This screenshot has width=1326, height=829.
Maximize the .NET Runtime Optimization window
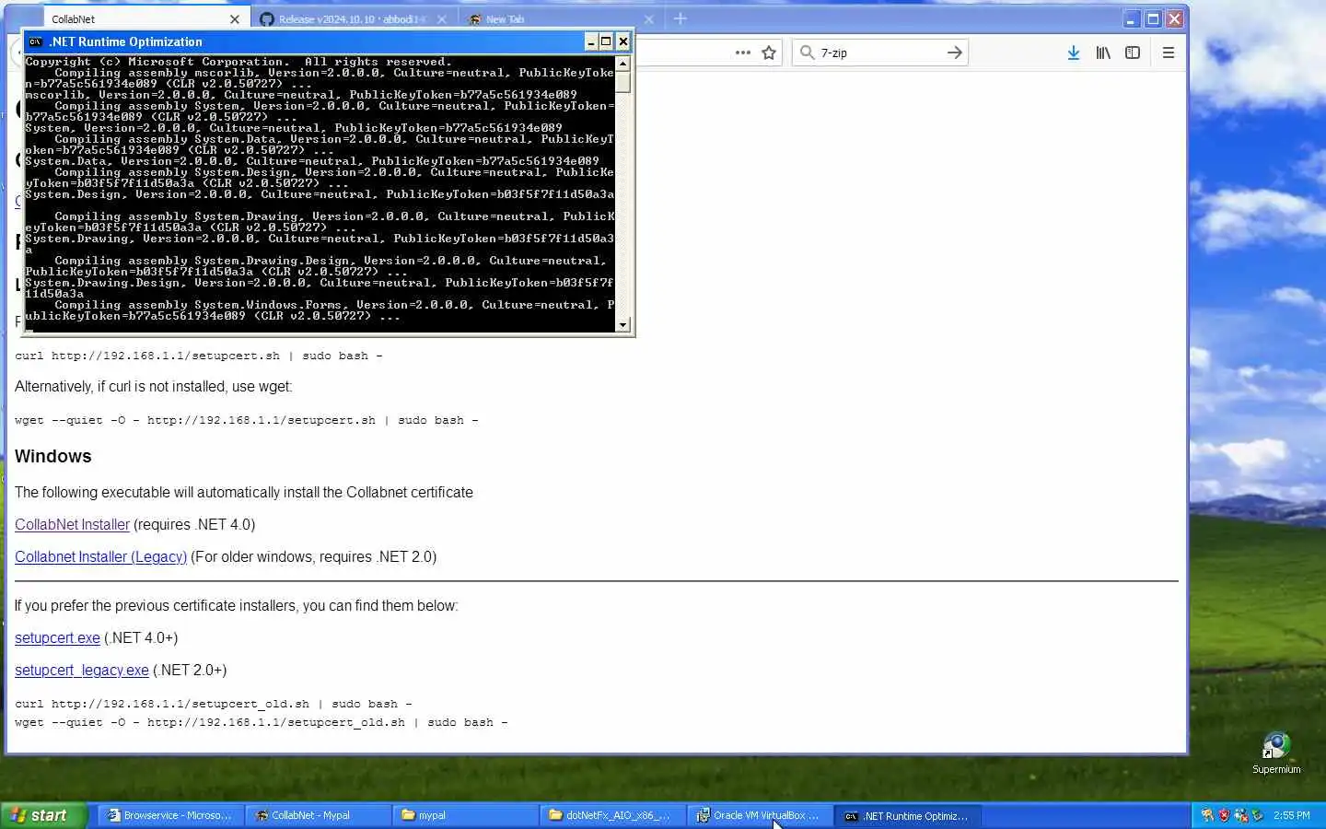[606, 41]
